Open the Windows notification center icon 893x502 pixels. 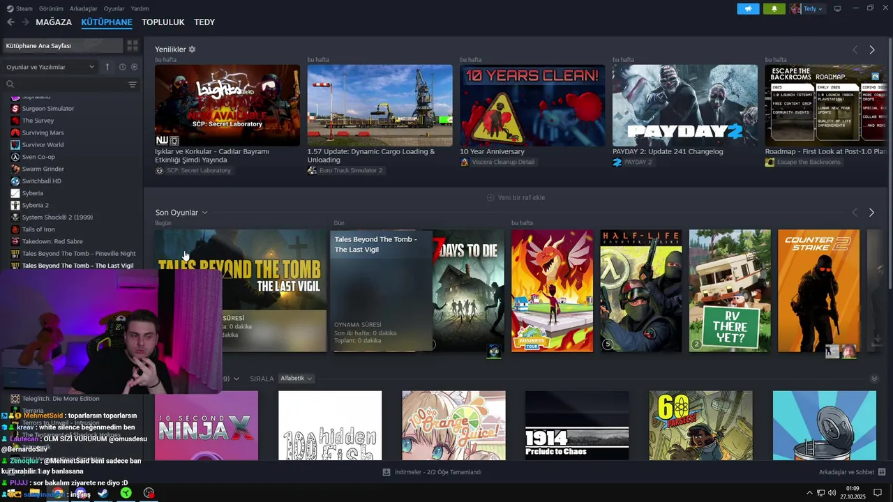pyautogui.click(x=878, y=493)
